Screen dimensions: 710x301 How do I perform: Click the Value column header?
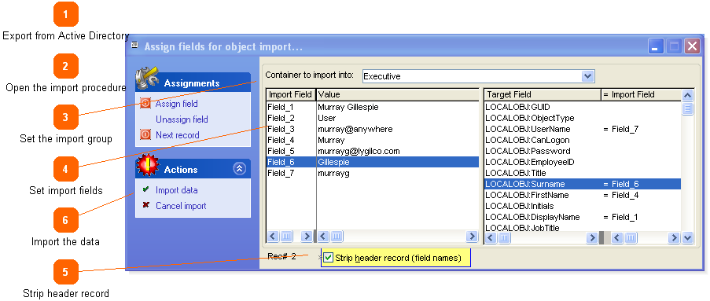tap(397, 94)
